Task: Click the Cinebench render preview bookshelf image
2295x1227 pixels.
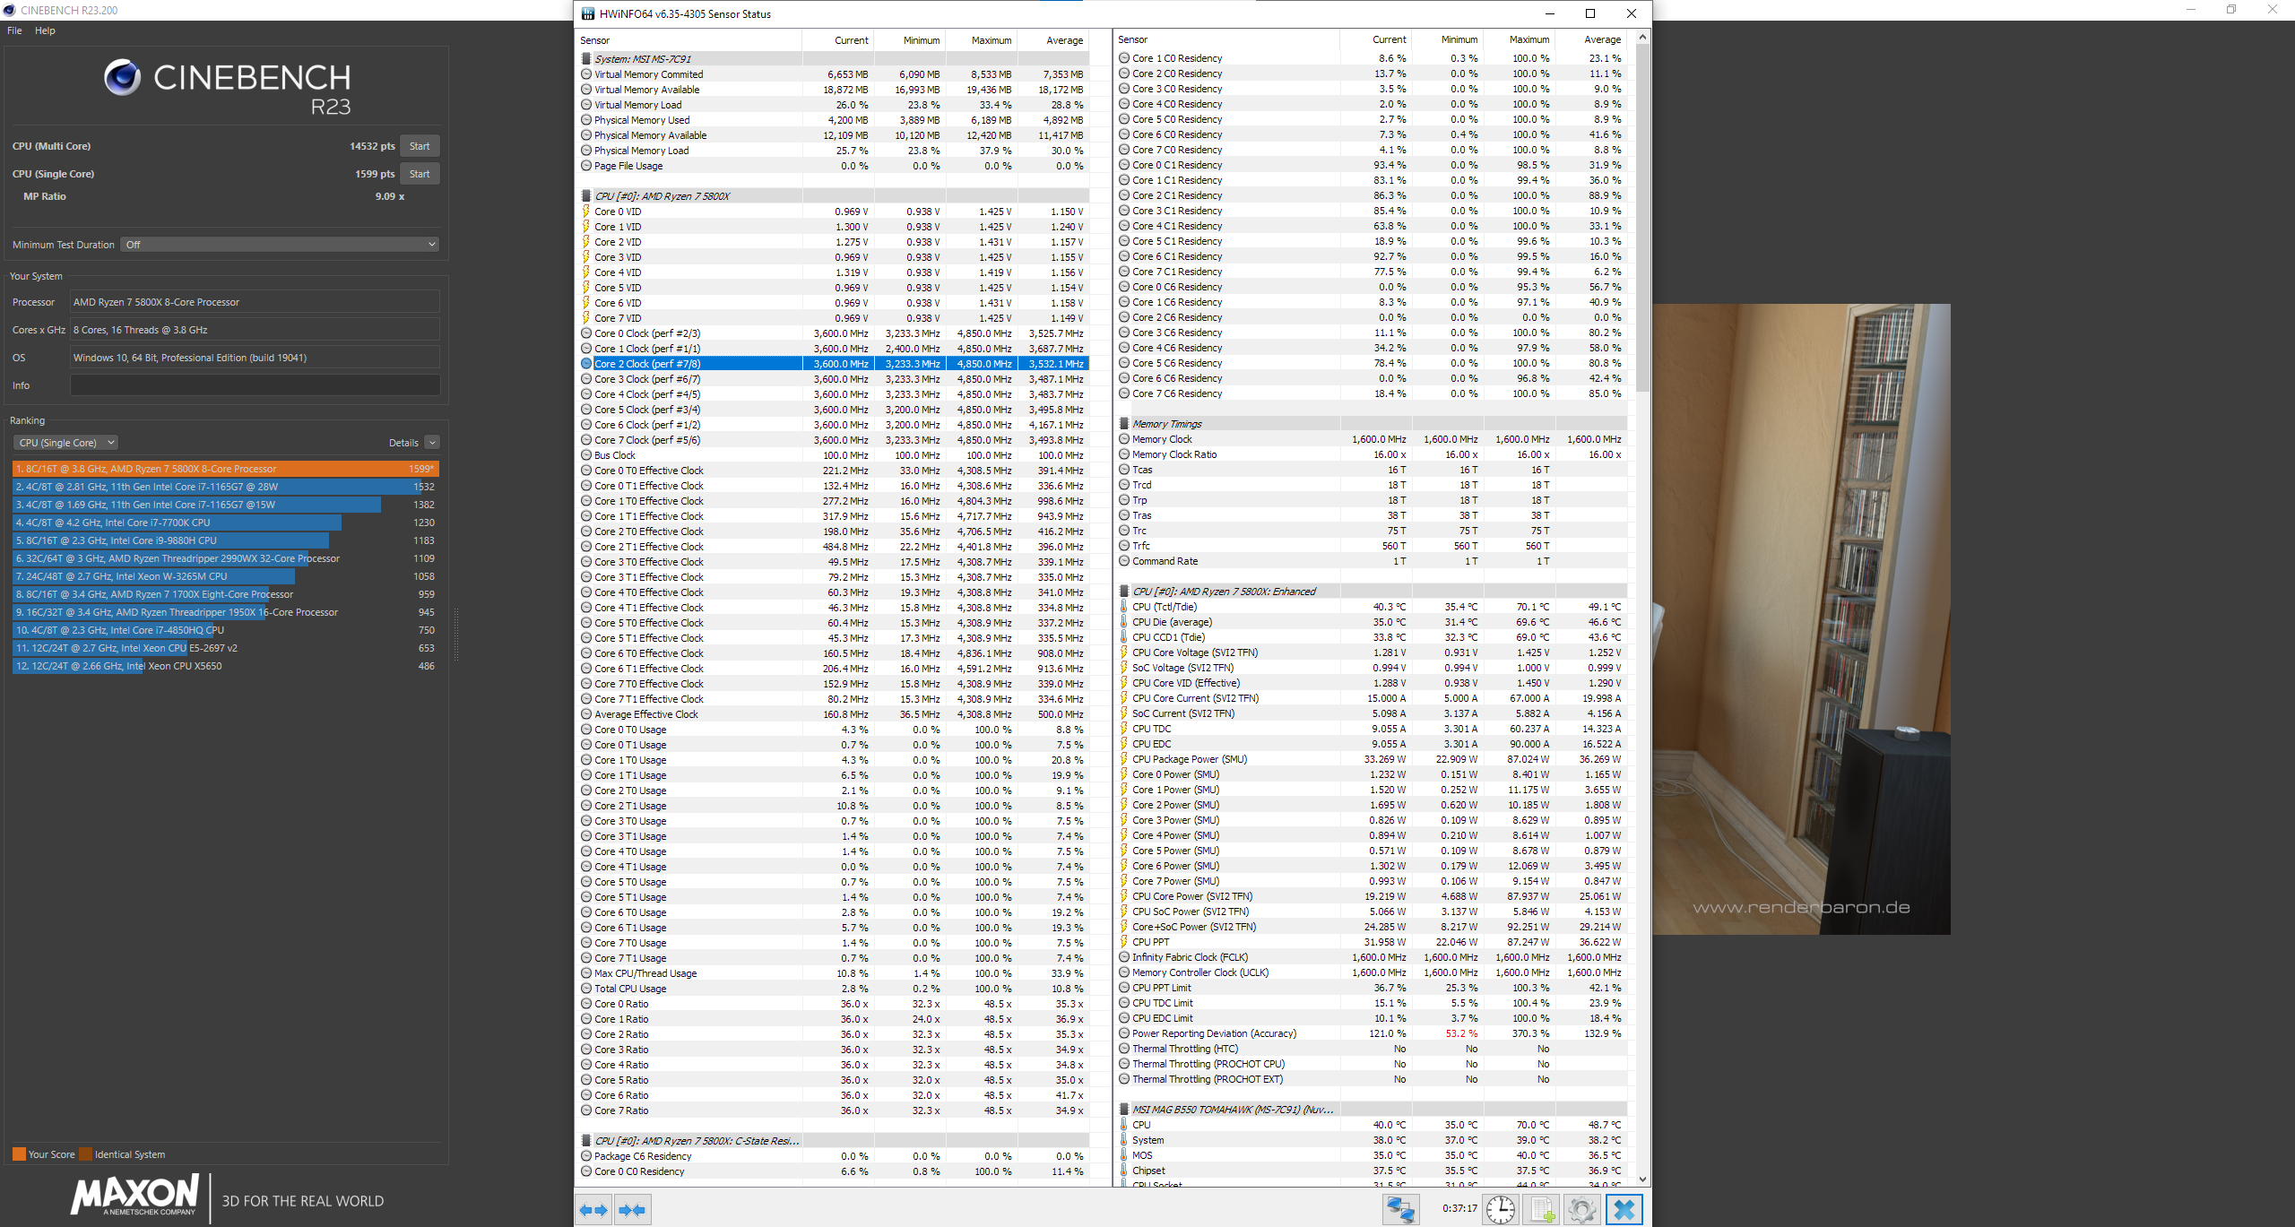Action: tap(1802, 619)
